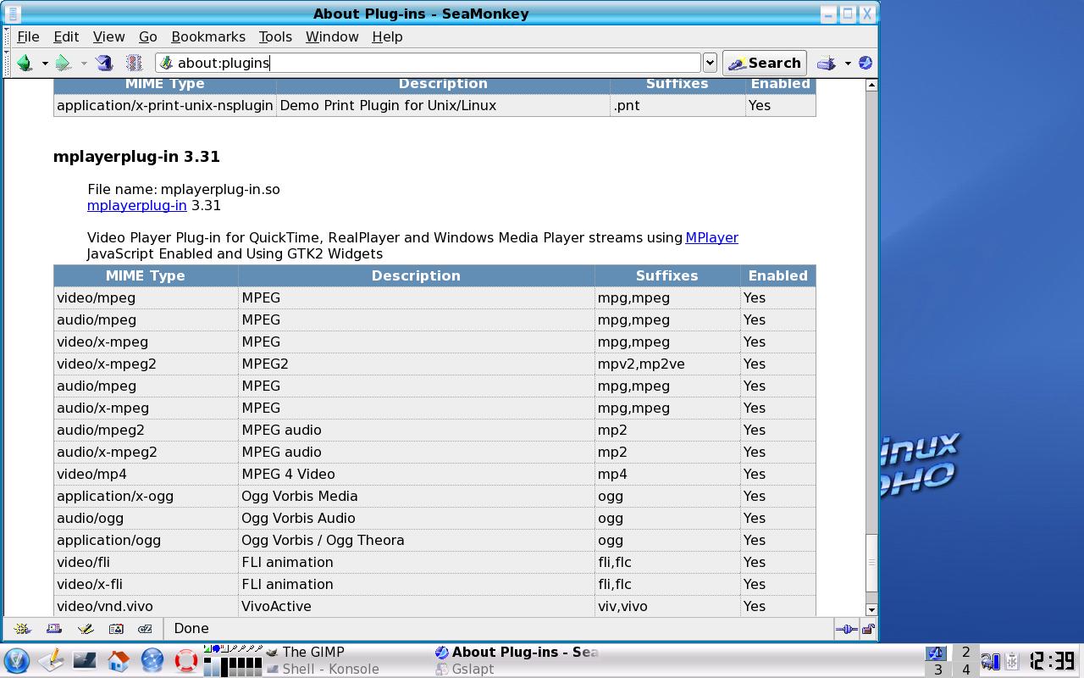This screenshot has width=1084, height=678.
Task: Open the Help menu
Action: (387, 36)
